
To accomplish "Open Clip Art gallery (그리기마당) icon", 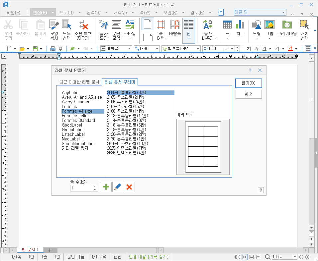I will [x=287, y=25].
